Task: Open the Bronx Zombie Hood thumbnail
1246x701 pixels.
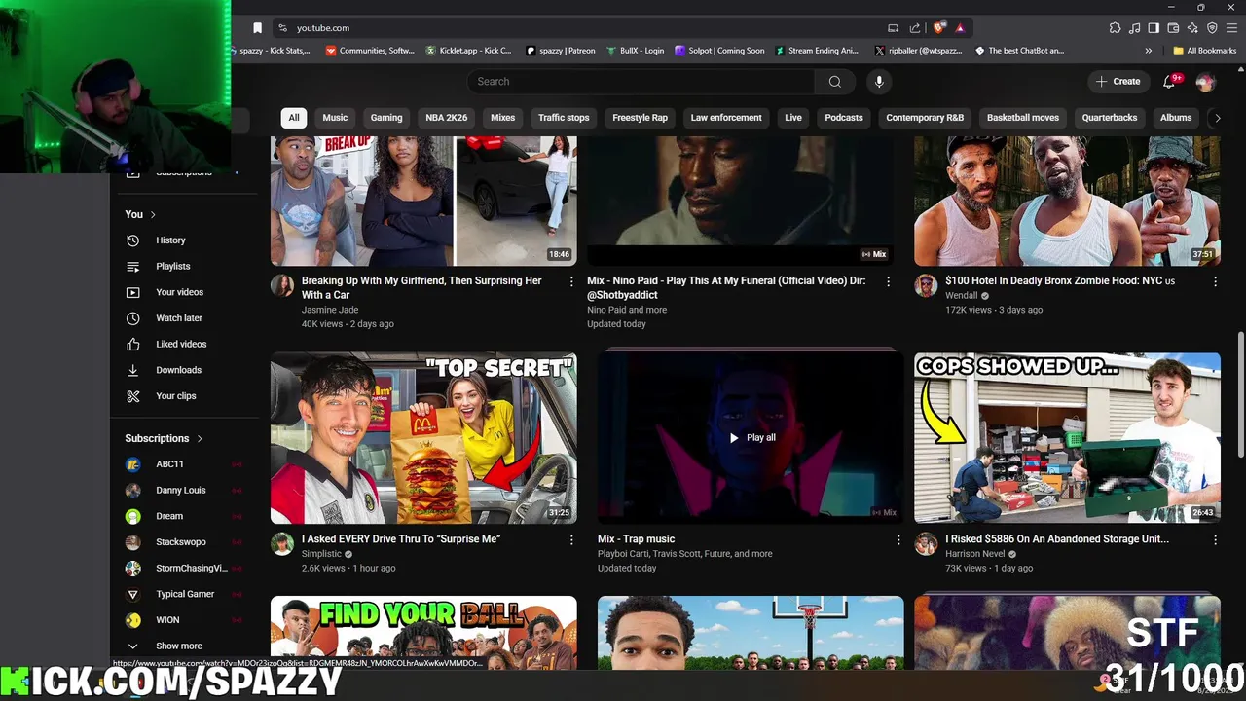Action: tap(1067, 201)
